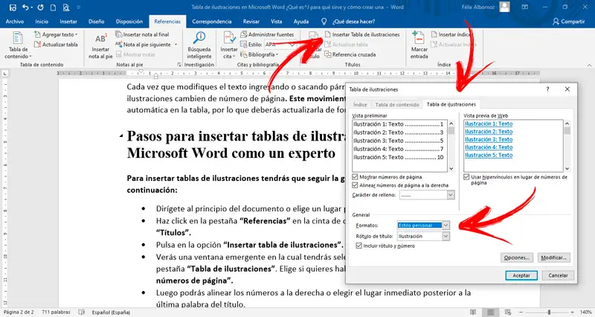
Task: Open the Vista ribbon tab
Action: [276, 22]
